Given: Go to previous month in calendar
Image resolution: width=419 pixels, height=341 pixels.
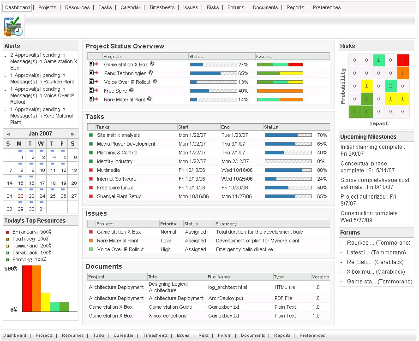Looking at the screenshot, I should 9,134.
